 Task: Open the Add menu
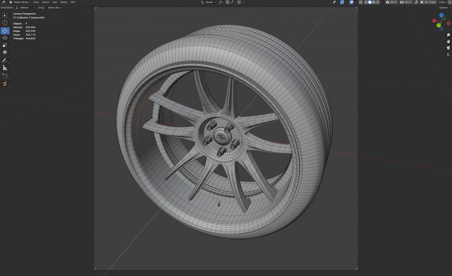[x=55, y=2]
